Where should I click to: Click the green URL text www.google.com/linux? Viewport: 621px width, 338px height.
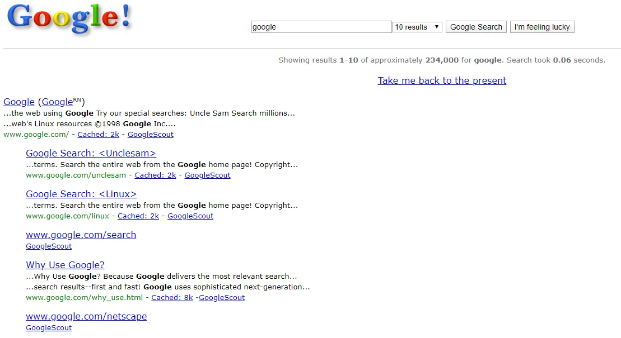click(x=67, y=216)
